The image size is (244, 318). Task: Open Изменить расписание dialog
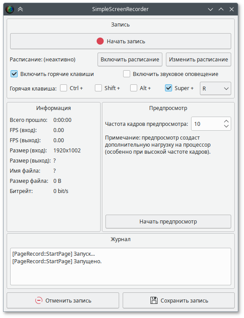pyautogui.click(x=199, y=60)
